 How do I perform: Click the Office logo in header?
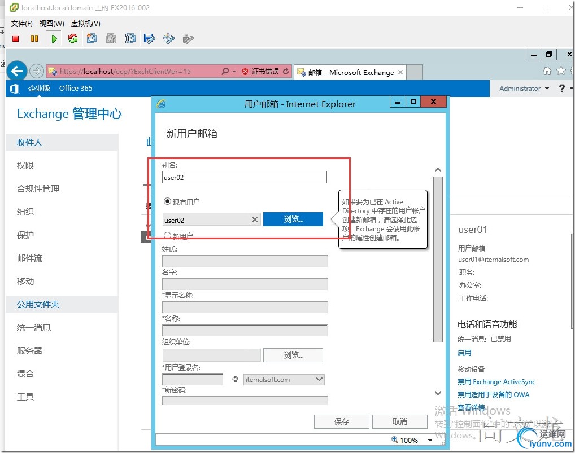pyautogui.click(x=14, y=89)
